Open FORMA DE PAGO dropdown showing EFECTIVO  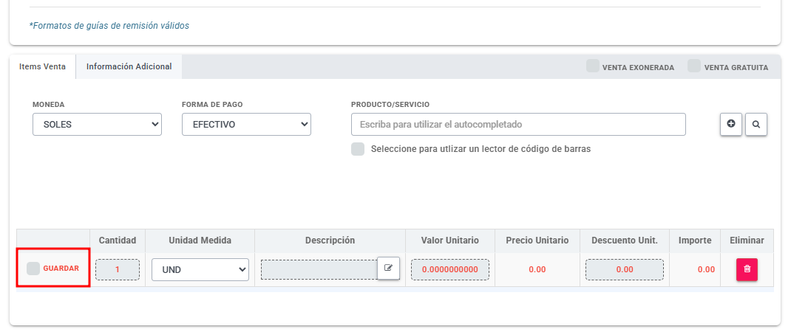click(247, 125)
